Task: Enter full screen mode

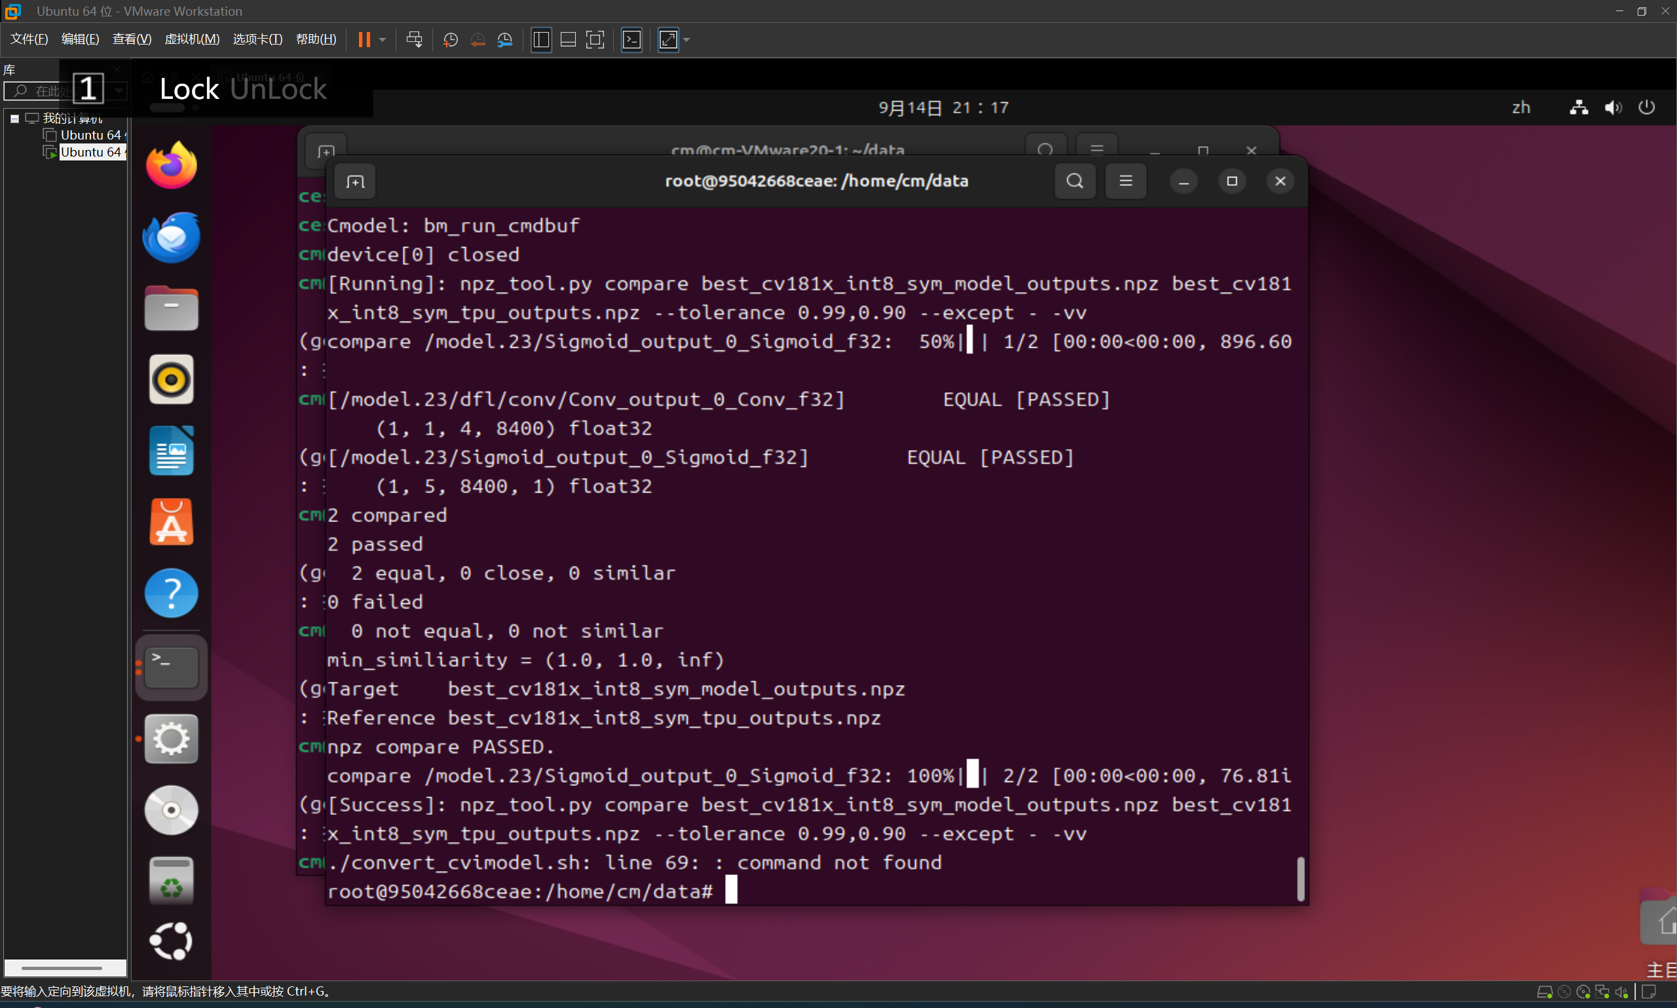Action: point(595,39)
